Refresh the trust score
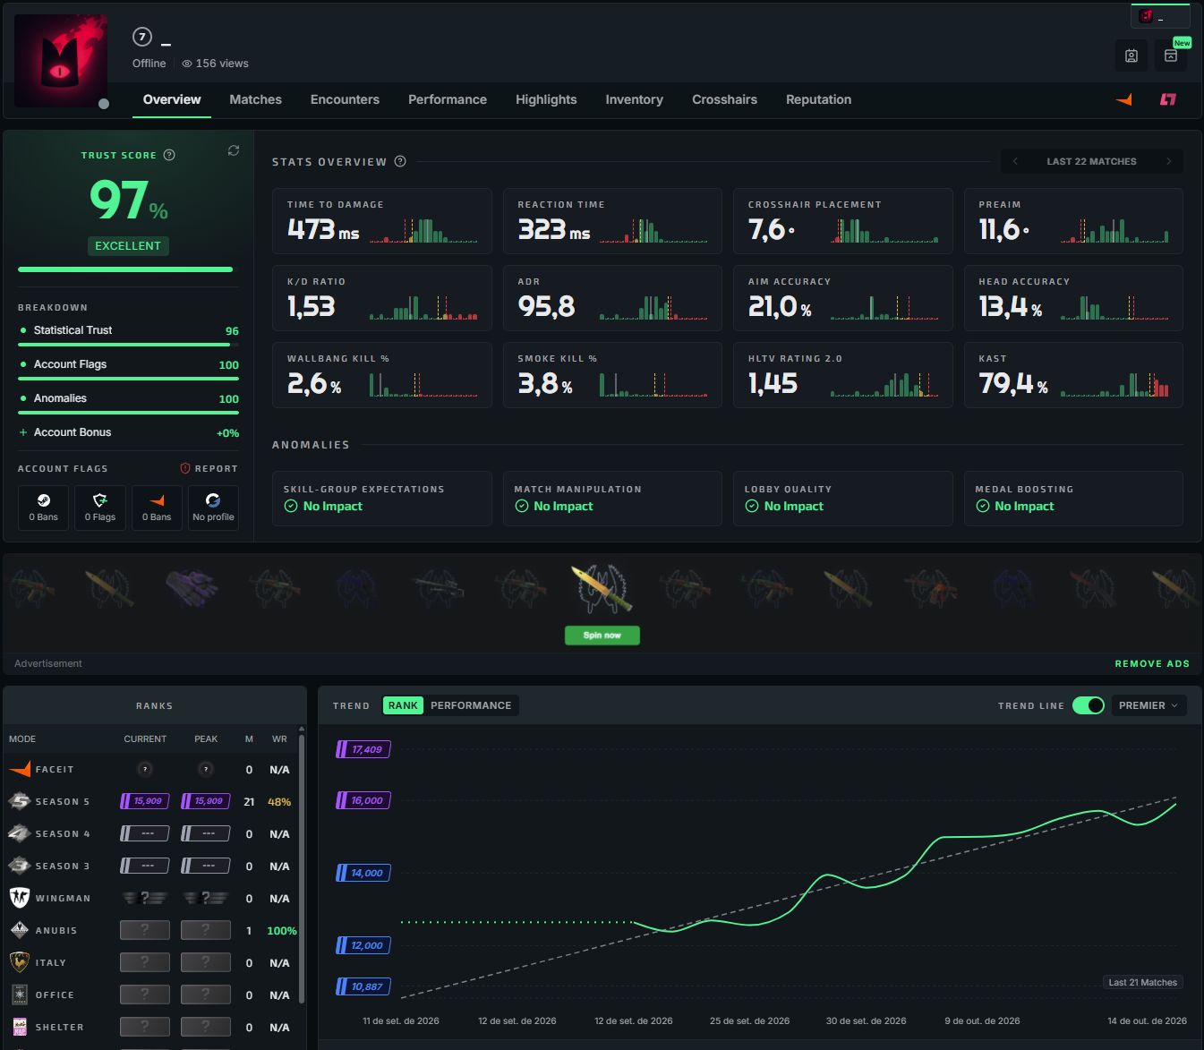 234,150
